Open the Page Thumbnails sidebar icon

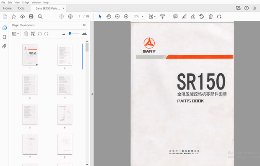point(5,28)
